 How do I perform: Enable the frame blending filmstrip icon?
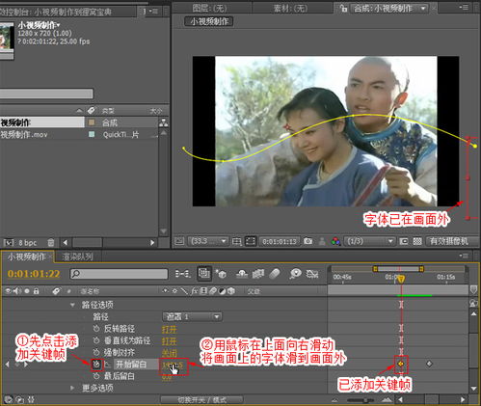[x=258, y=274]
